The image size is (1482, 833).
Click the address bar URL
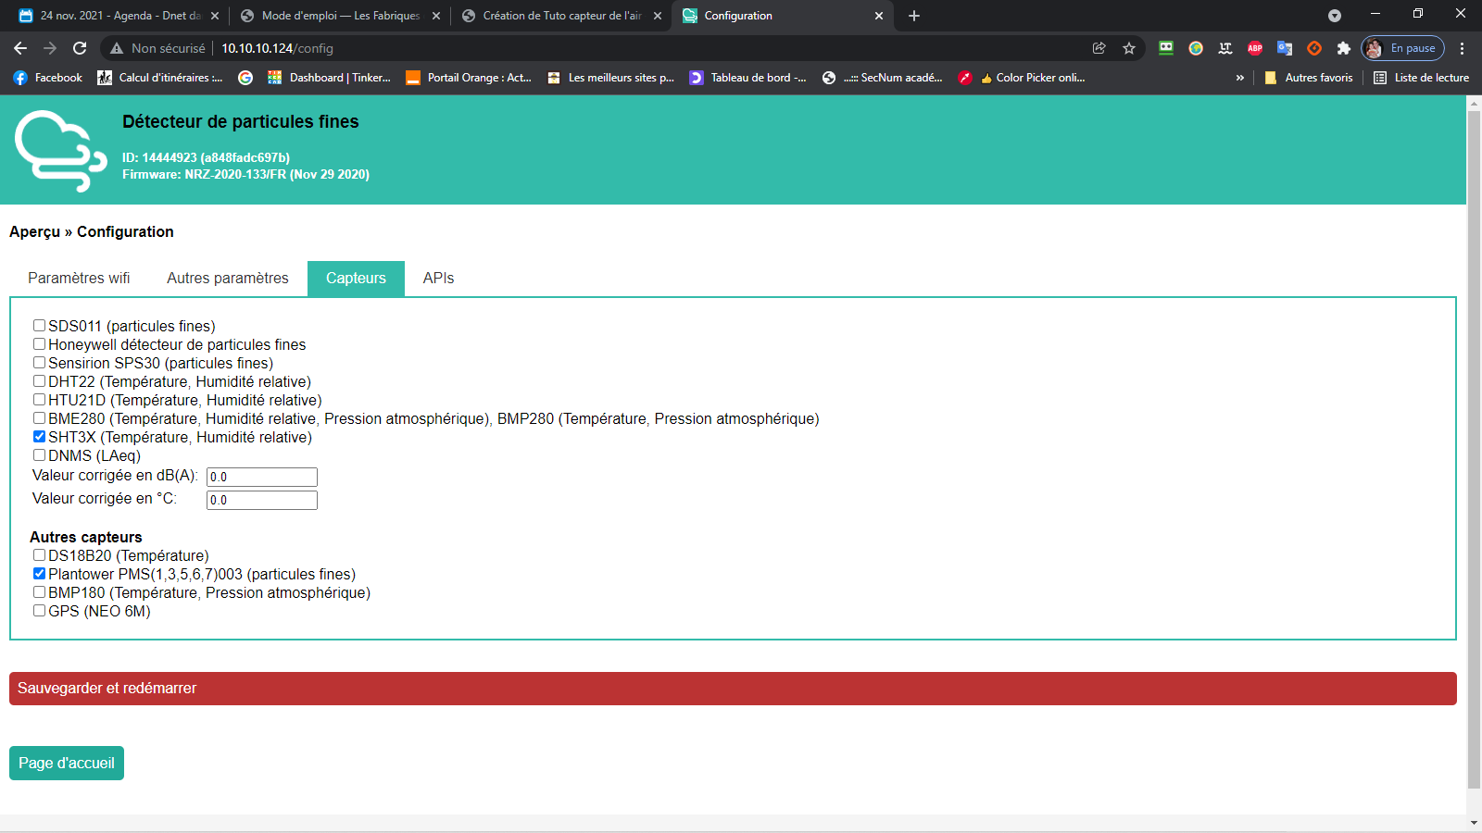277,48
